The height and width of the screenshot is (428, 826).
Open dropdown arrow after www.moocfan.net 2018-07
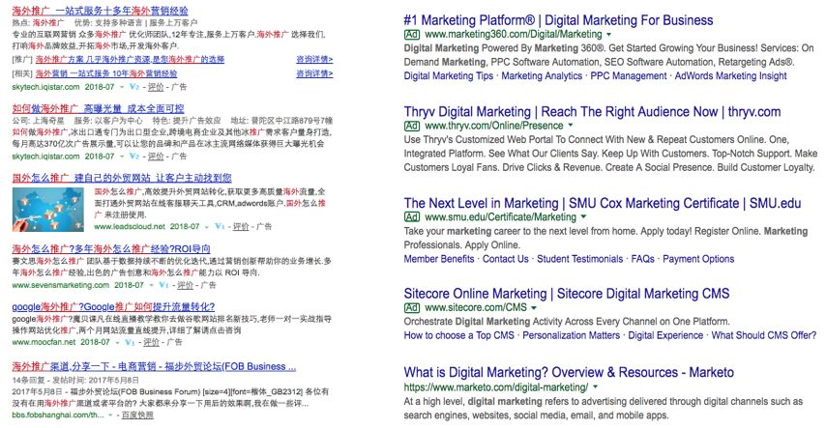[117, 343]
